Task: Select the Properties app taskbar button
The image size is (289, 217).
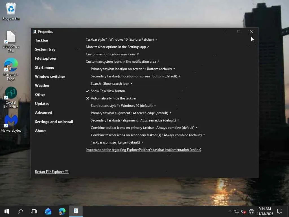Action: pos(76,211)
